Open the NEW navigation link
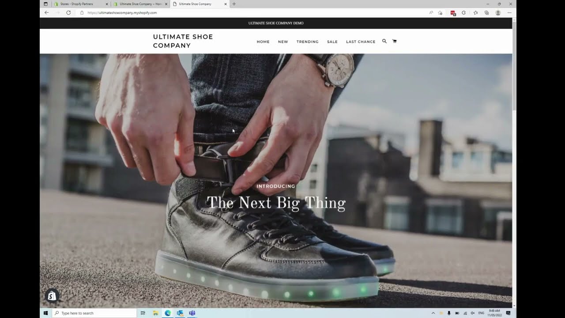The width and height of the screenshot is (565, 318). pos(283,42)
